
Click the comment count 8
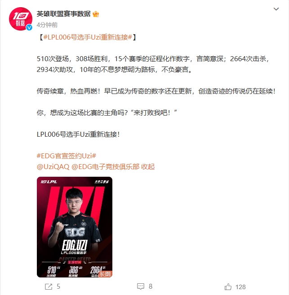pyautogui.click(x=151, y=286)
